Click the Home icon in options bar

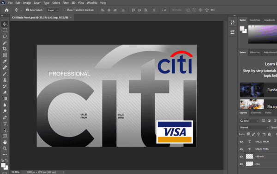[x=7, y=10]
